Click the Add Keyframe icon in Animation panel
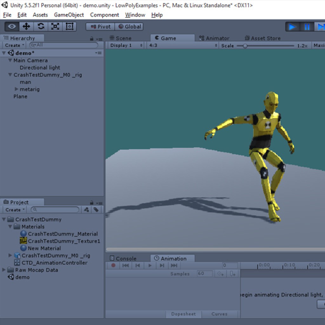This screenshot has width=325, height=325. 220,273
